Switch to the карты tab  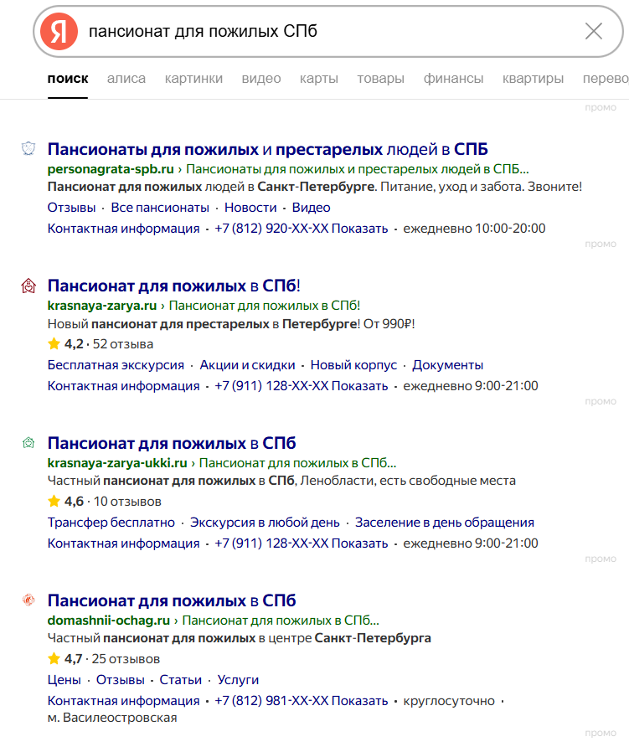319,79
